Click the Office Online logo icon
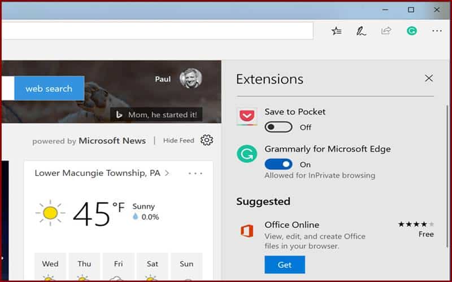 point(247,231)
